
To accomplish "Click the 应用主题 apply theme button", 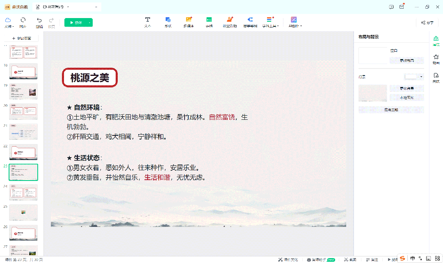I will pos(391,110).
